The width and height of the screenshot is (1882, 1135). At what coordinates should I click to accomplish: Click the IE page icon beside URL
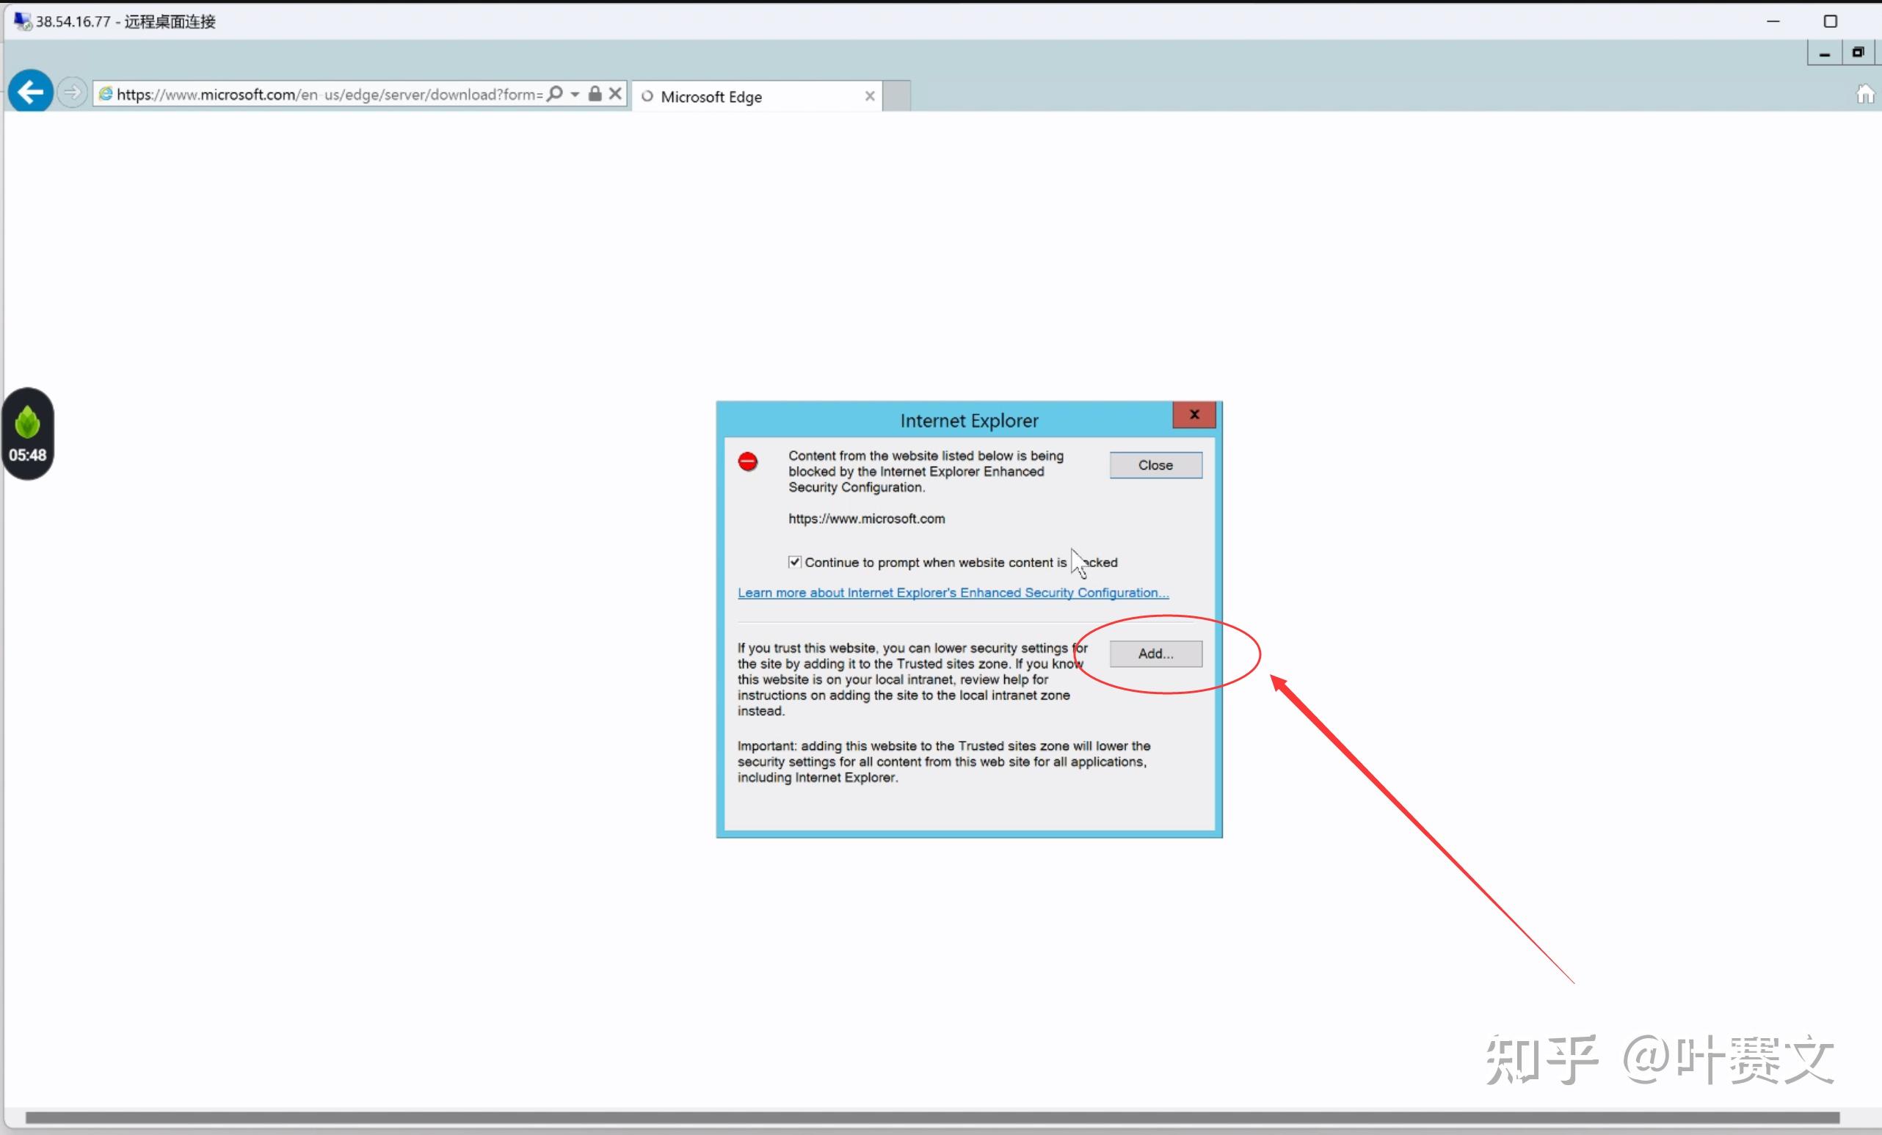[106, 93]
